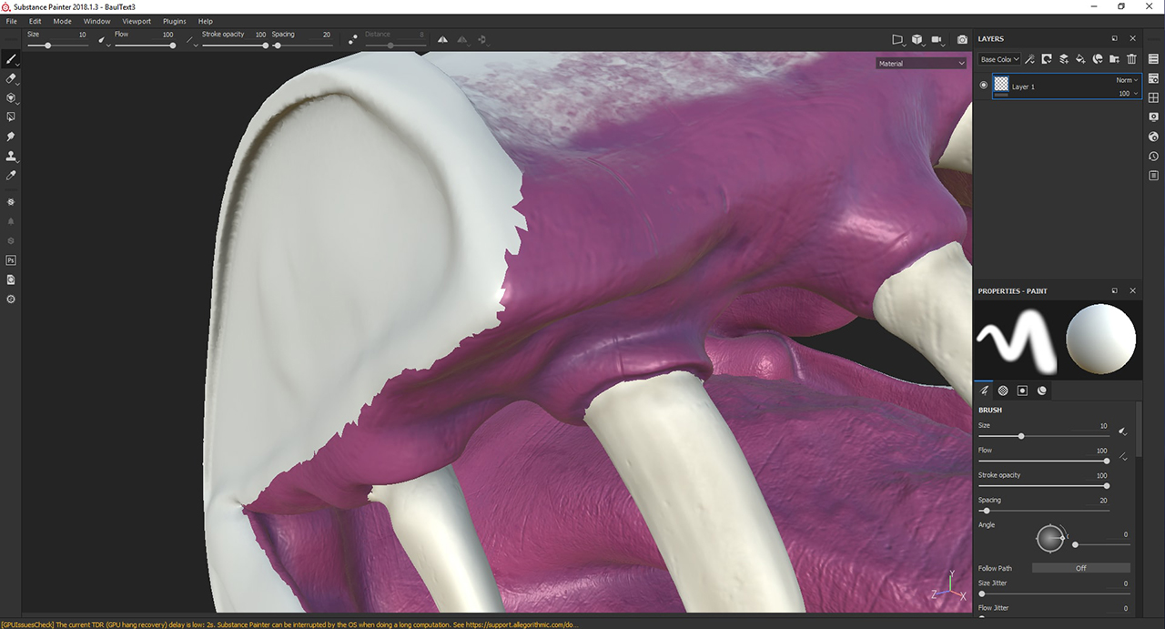Undock the Properties - Paint panel

1115,291
